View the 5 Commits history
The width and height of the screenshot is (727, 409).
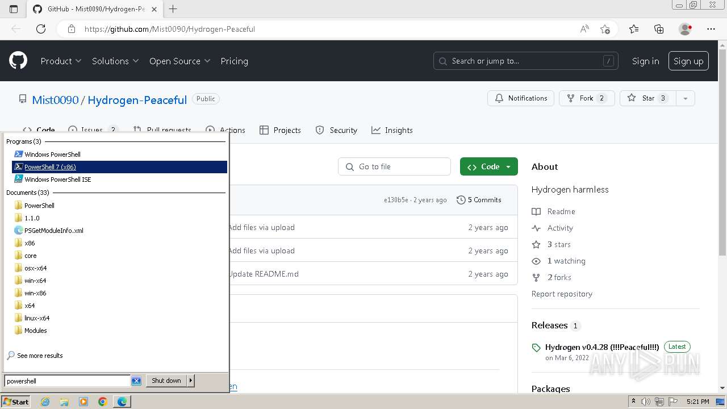tap(479, 200)
